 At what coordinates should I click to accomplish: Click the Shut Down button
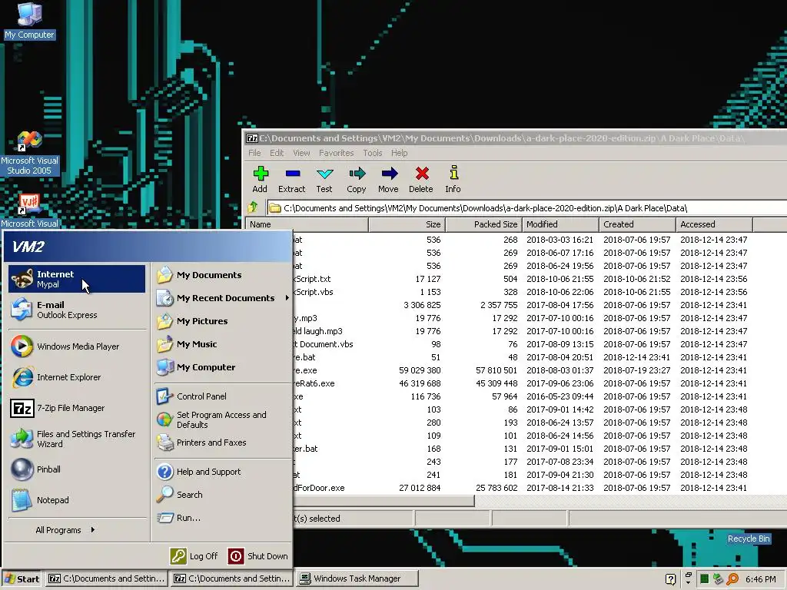click(258, 556)
